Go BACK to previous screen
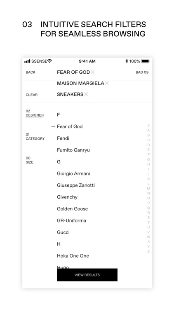The width and height of the screenshot is (174, 309). tap(31, 73)
